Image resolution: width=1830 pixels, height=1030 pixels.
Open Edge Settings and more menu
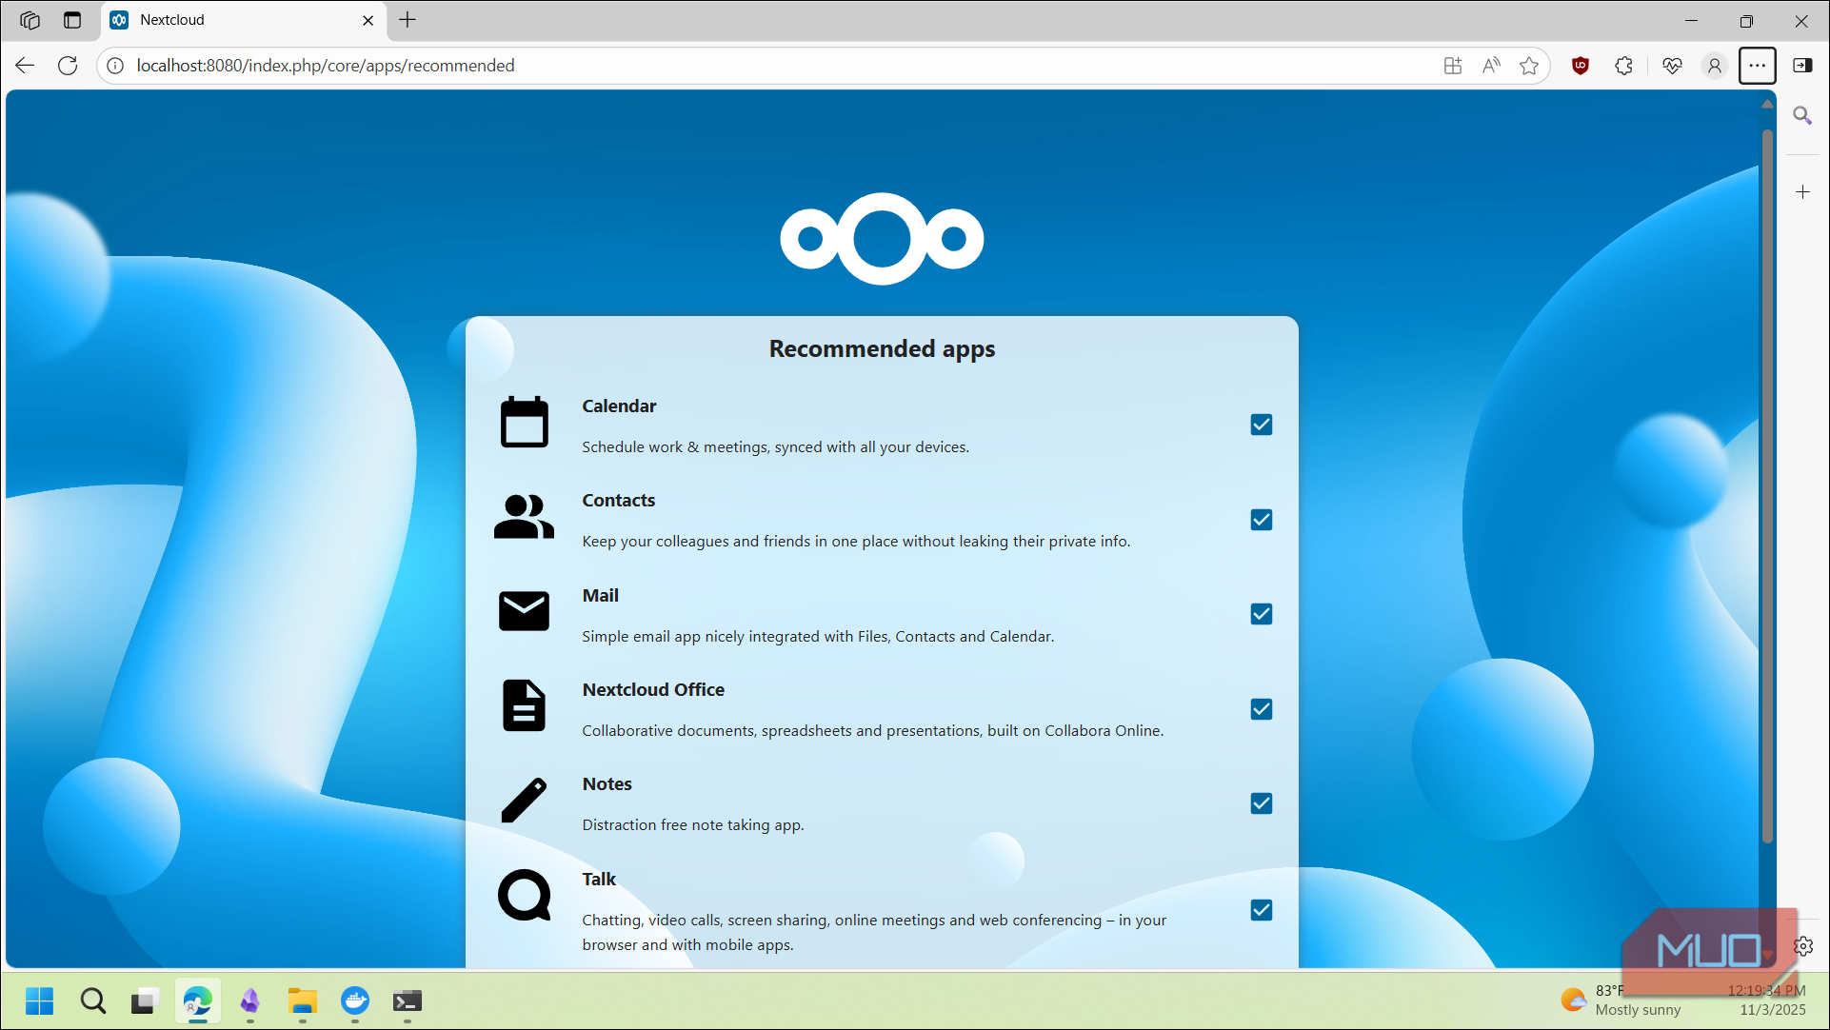coord(1757,66)
